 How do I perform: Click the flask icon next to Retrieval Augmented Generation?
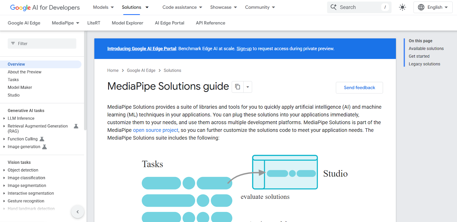(76, 126)
